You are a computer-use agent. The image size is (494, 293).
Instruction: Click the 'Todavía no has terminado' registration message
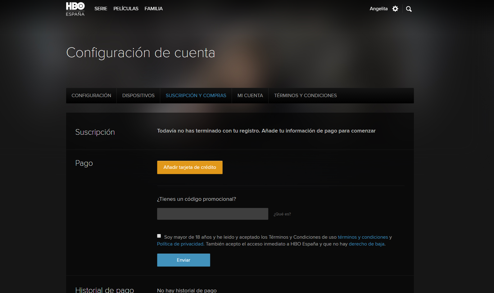(266, 131)
